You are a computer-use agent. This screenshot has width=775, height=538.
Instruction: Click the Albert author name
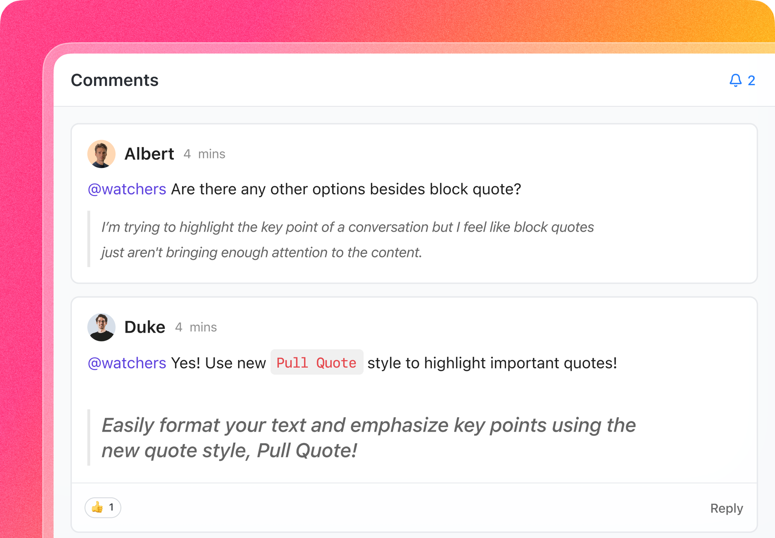[x=149, y=154]
